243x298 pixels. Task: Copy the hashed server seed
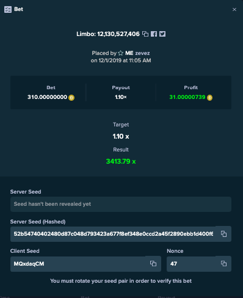[x=223, y=234]
